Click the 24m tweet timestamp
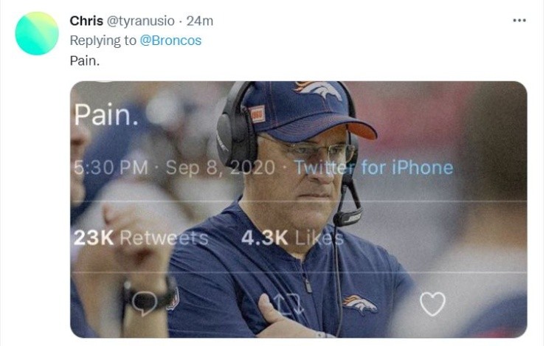Image resolution: width=546 pixels, height=346 pixels. 199,21
